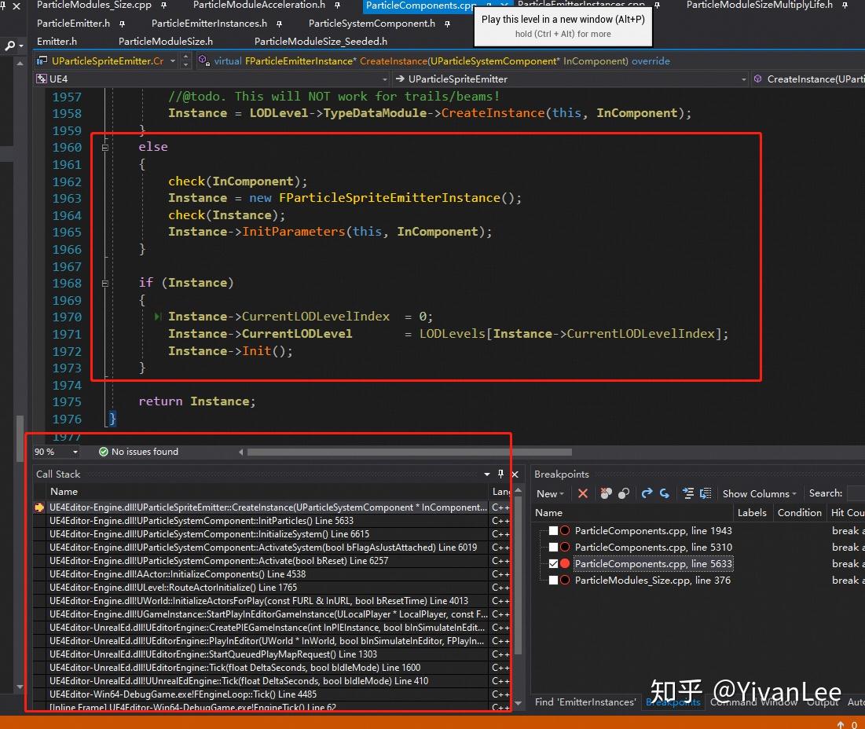Open the ParticleModuleSize_Seeded.h tab

[321, 41]
